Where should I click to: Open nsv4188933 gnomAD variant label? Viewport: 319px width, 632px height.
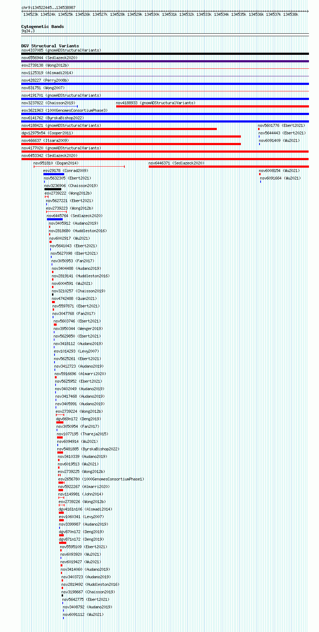tap(156, 103)
